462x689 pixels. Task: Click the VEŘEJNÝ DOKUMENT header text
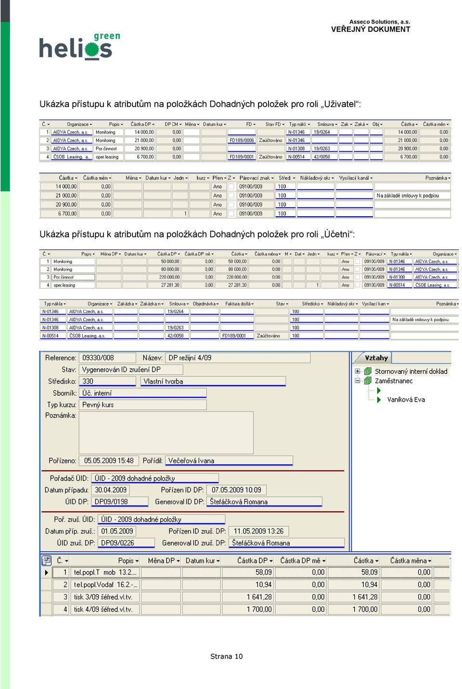click(371, 29)
